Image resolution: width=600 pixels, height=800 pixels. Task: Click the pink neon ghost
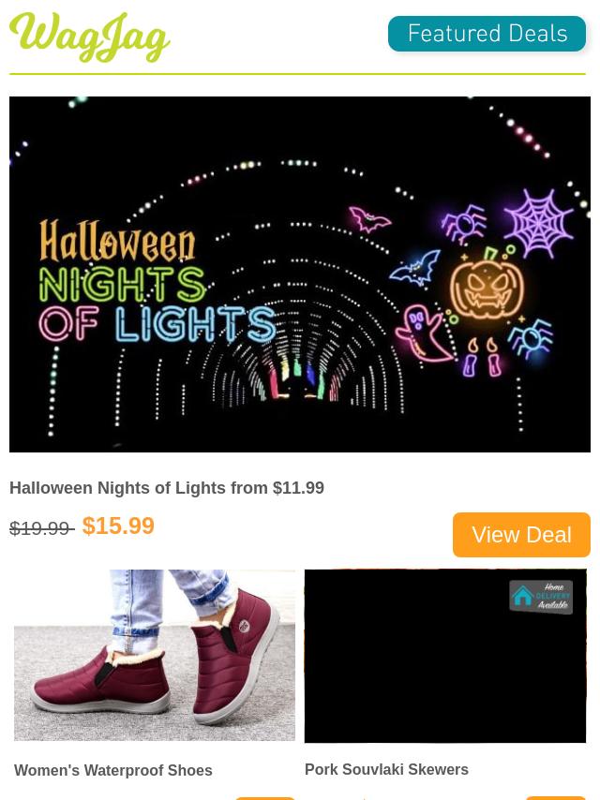coord(422,333)
